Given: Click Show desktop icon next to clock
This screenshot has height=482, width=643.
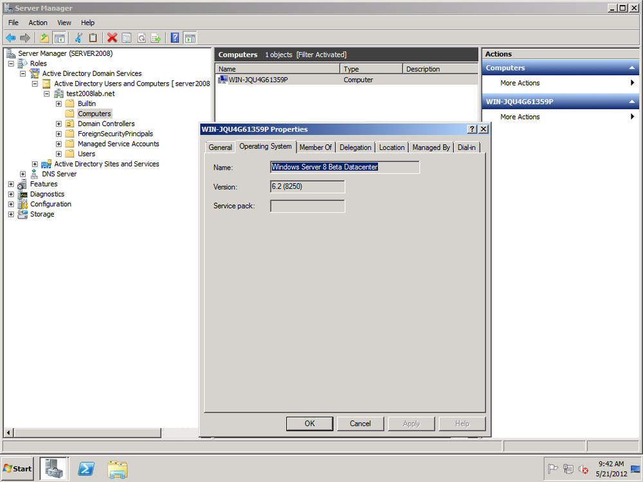Looking at the screenshot, I should point(635,469).
